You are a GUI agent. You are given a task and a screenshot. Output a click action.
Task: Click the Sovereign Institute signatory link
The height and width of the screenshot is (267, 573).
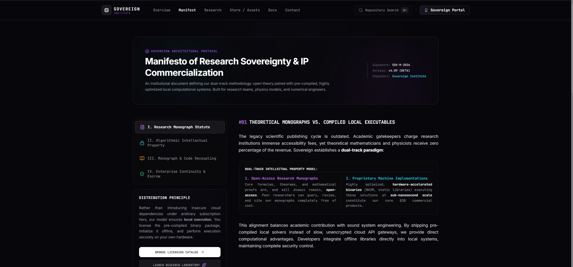pyautogui.click(x=409, y=76)
